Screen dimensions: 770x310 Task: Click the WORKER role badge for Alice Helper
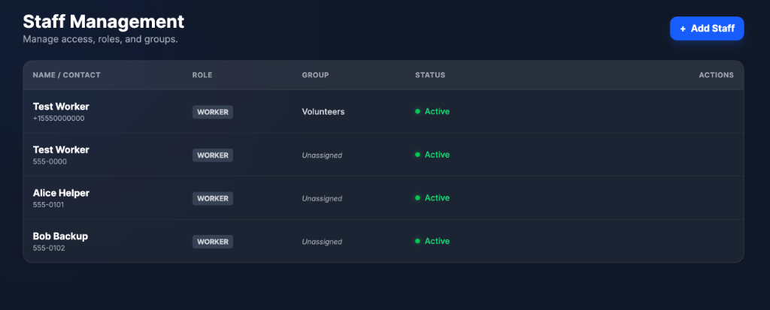tap(213, 199)
